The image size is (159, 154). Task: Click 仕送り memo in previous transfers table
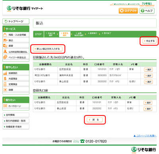(132, 82)
